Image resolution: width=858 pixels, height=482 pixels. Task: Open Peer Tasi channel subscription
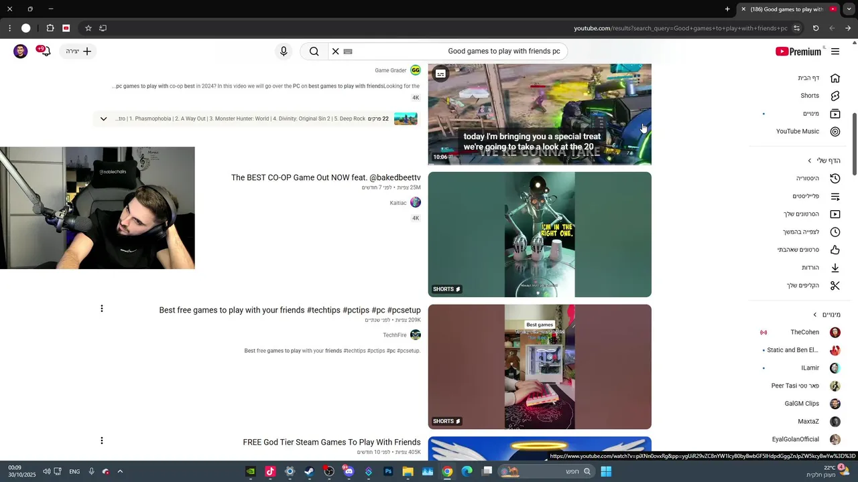(x=800, y=386)
